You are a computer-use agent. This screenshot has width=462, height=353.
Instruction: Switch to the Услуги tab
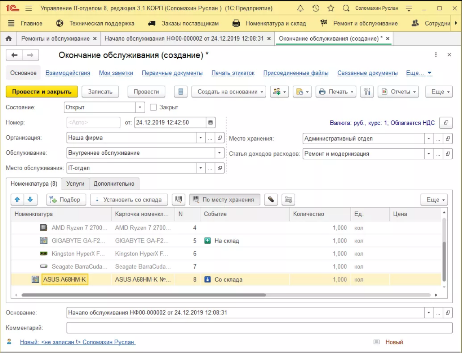75,184
